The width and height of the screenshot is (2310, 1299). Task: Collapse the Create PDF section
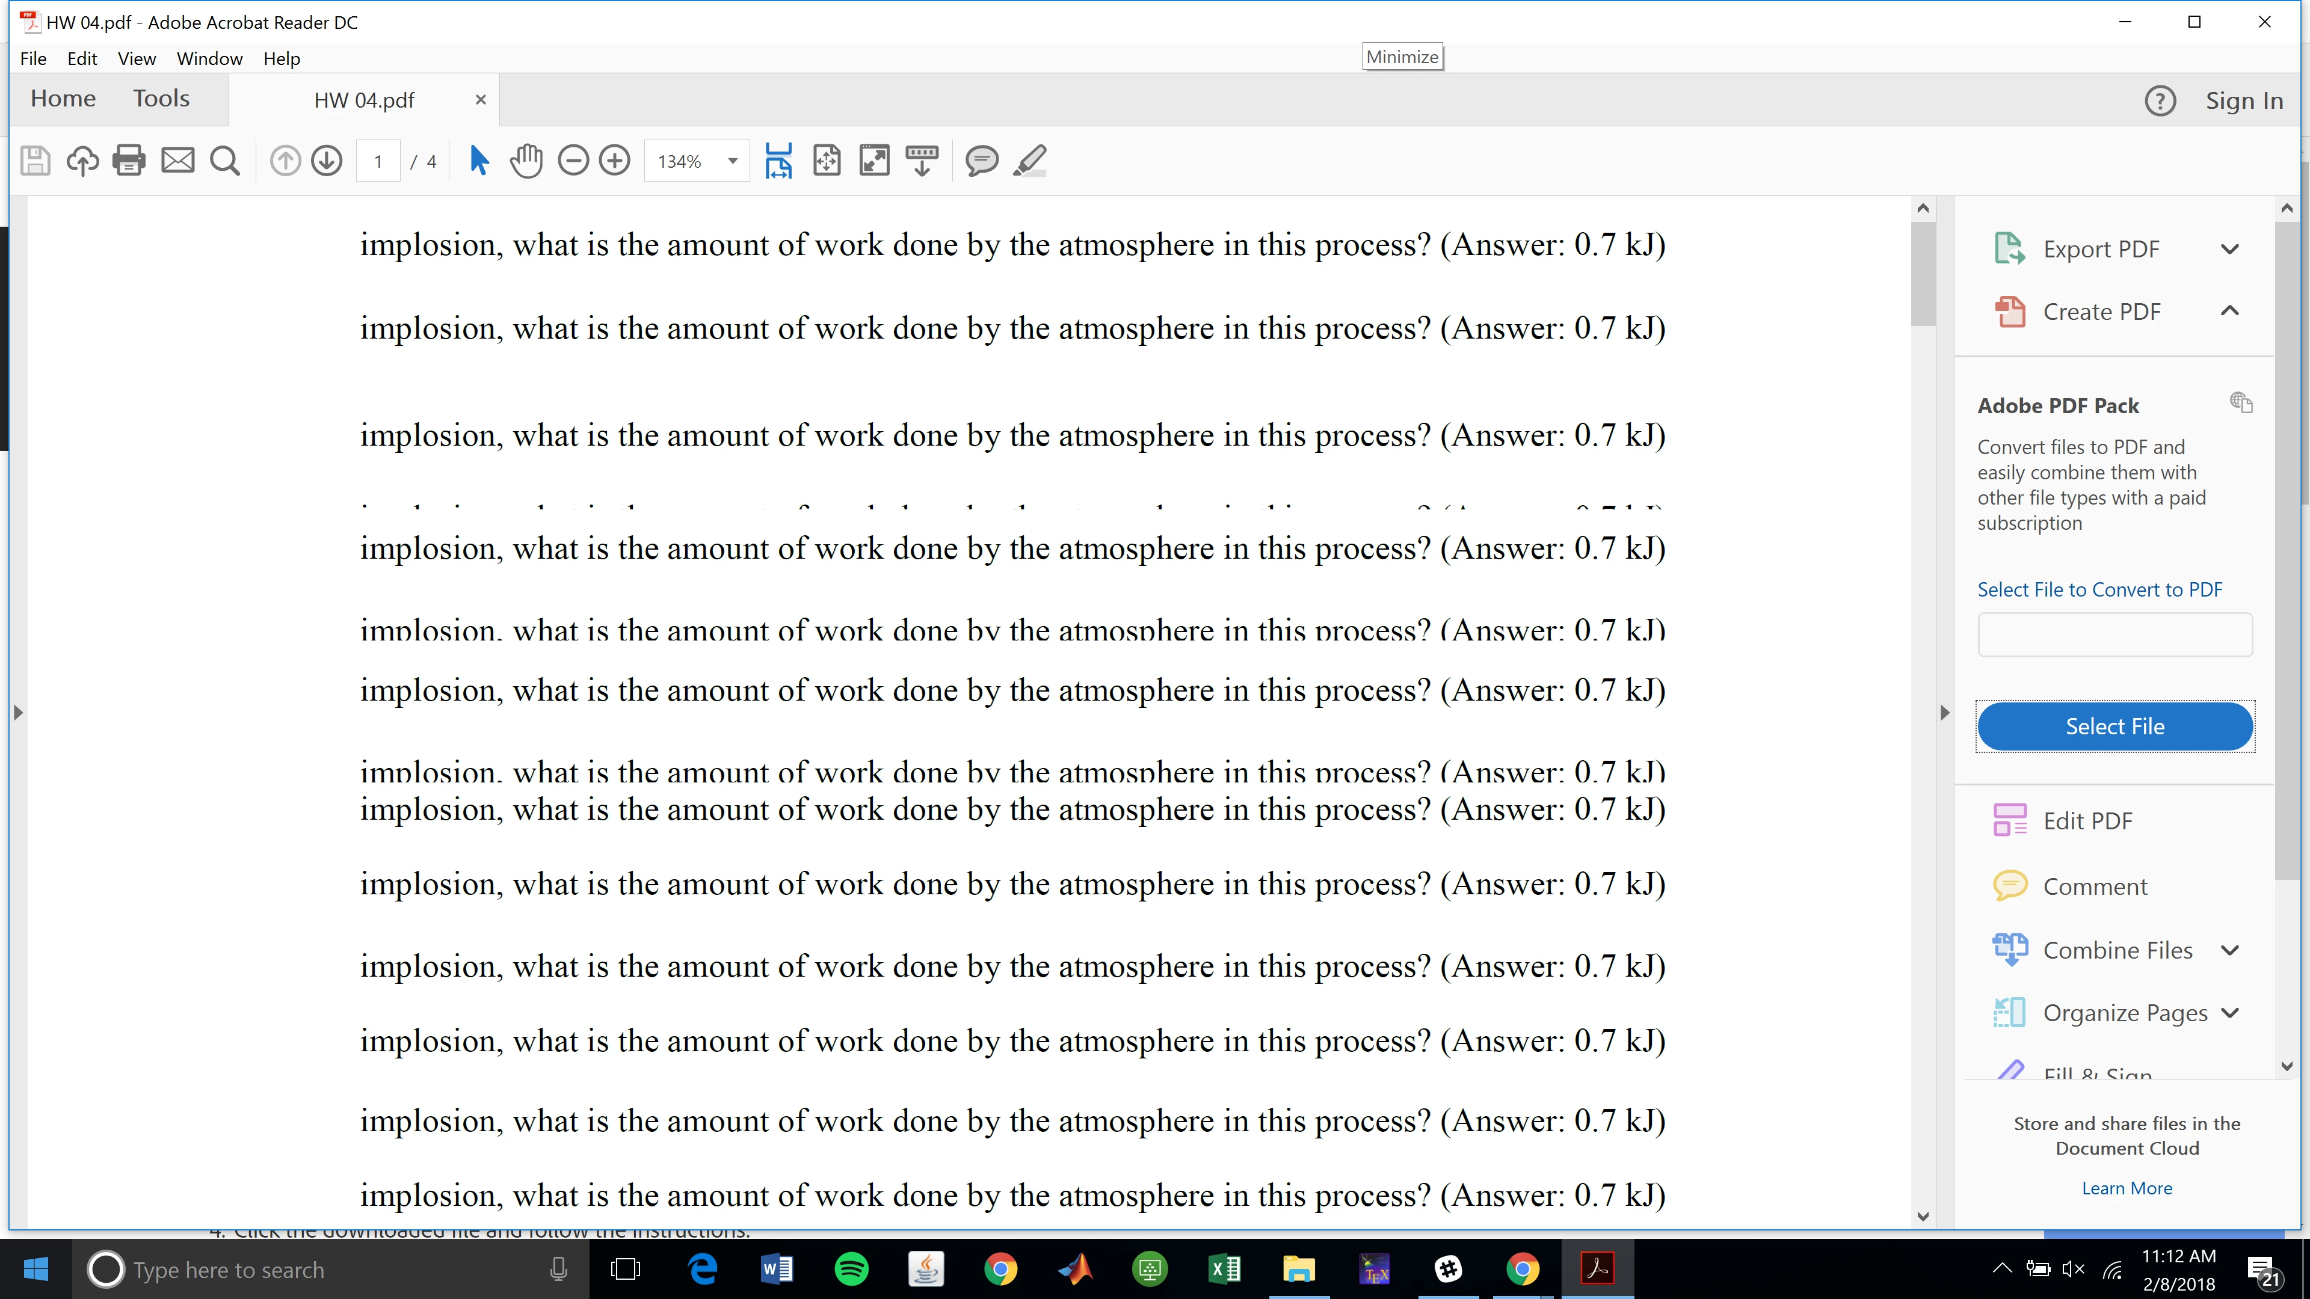[x=2230, y=311]
